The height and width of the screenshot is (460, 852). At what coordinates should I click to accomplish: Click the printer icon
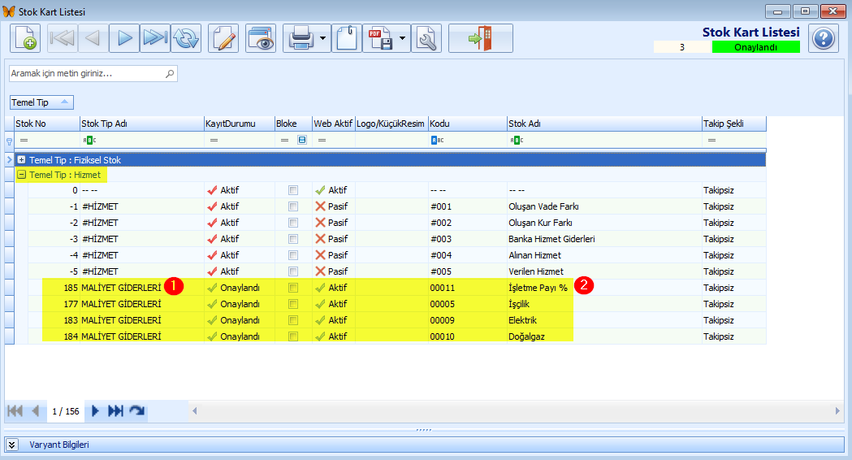pyautogui.click(x=301, y=38)
